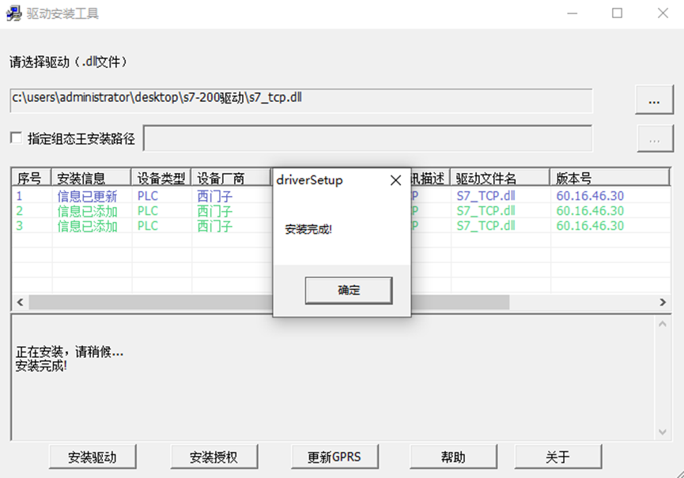
Task: Sort by 安装信息 column header
Action: point(91,178)
